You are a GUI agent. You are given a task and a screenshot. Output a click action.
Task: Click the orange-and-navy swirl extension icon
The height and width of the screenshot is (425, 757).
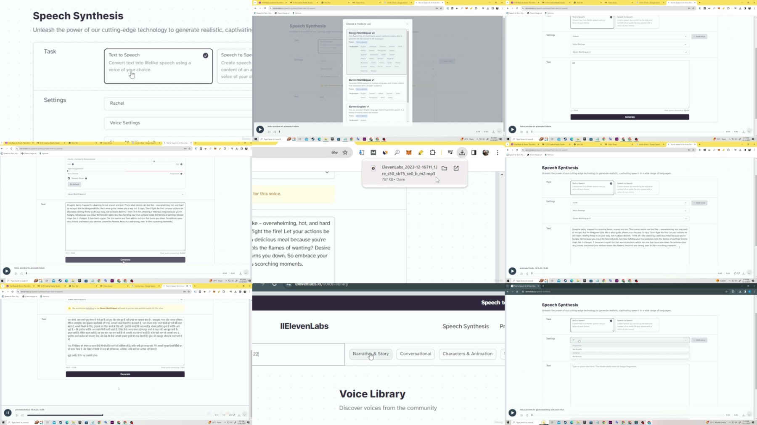coord(385,153)
